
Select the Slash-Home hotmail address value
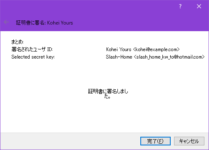click(155, 57)
